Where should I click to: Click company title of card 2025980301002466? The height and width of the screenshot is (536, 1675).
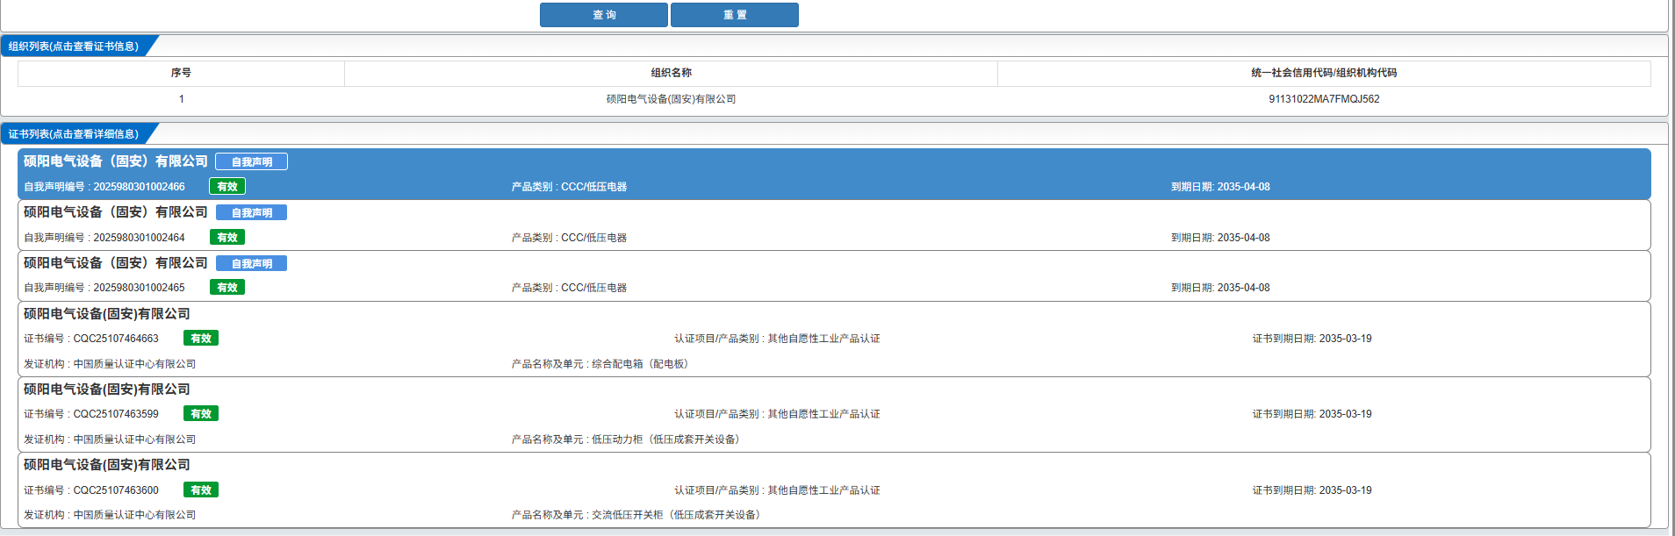click(x=116, y=161)
